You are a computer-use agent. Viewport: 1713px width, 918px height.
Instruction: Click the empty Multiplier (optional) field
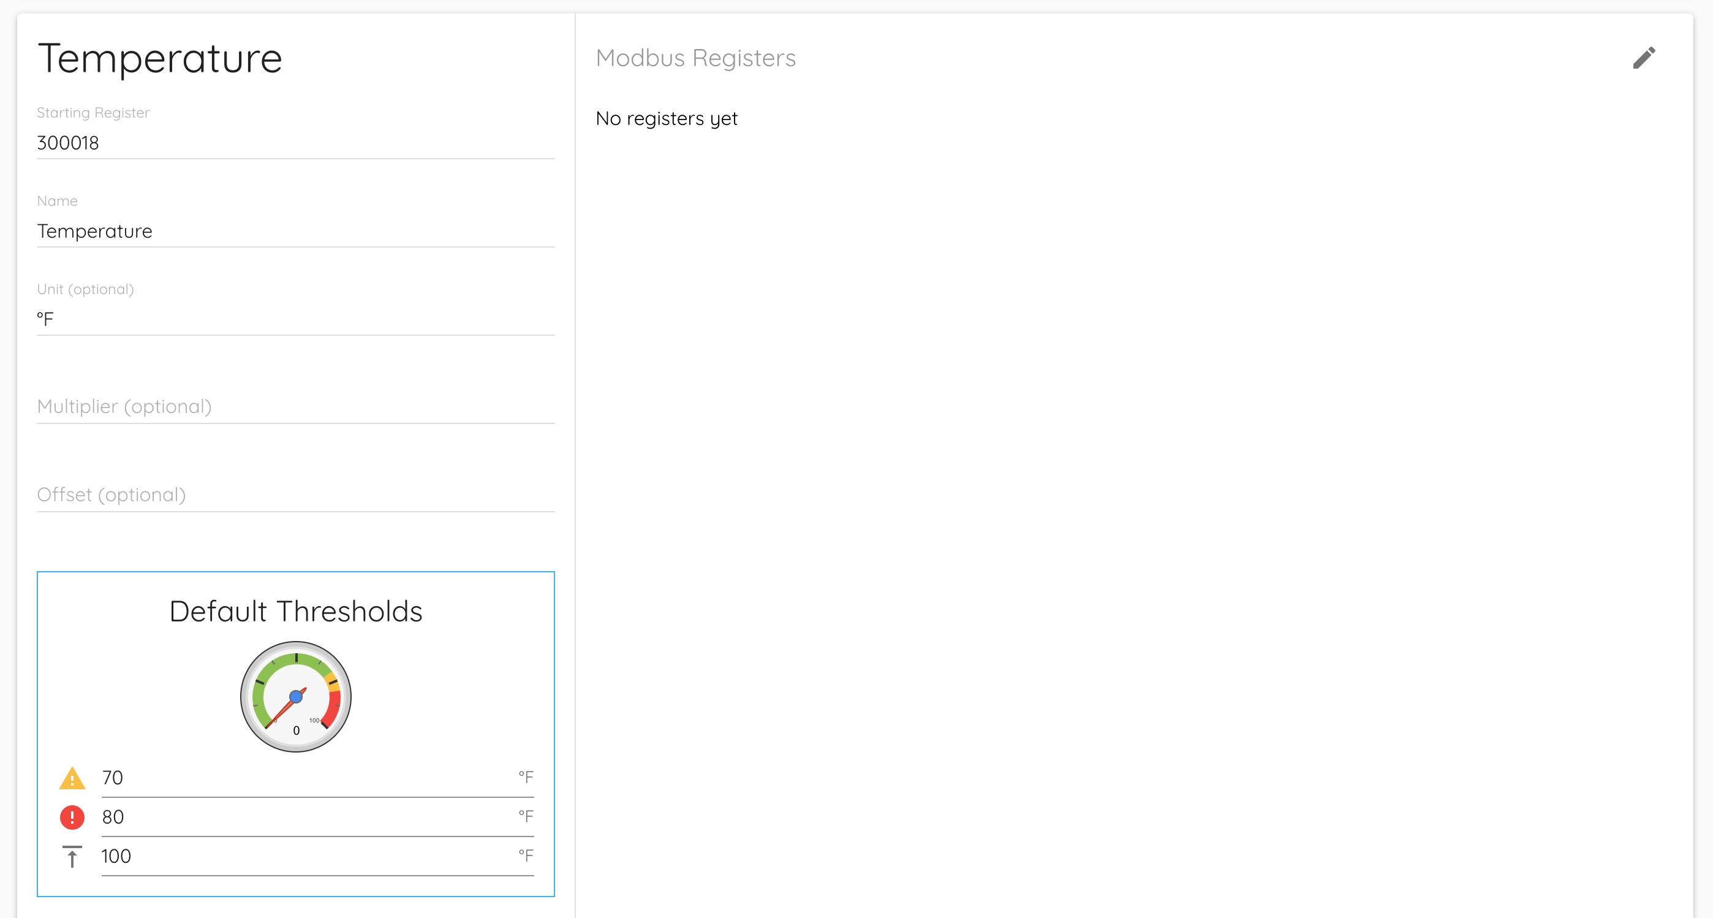pyautogui.click(x=295, y=406)
